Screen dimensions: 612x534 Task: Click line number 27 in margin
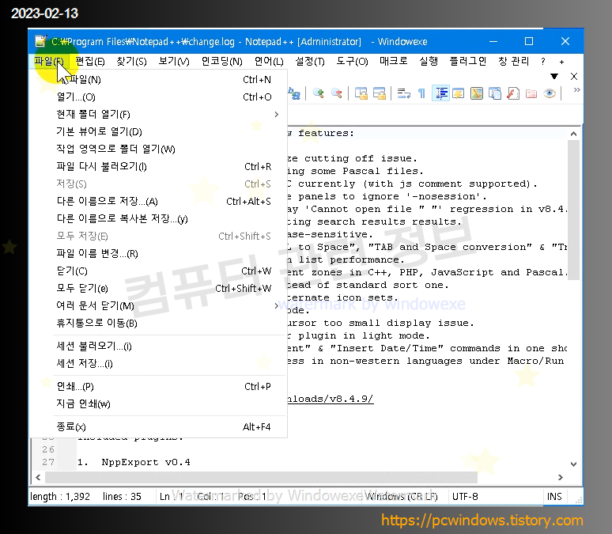pos(48,462)
